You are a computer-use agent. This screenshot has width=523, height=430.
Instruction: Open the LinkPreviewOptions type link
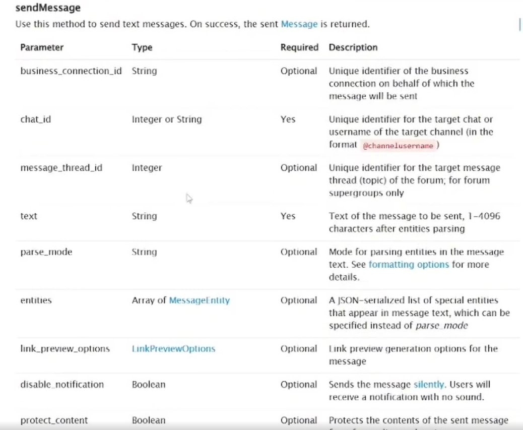(x=173, y=349)
